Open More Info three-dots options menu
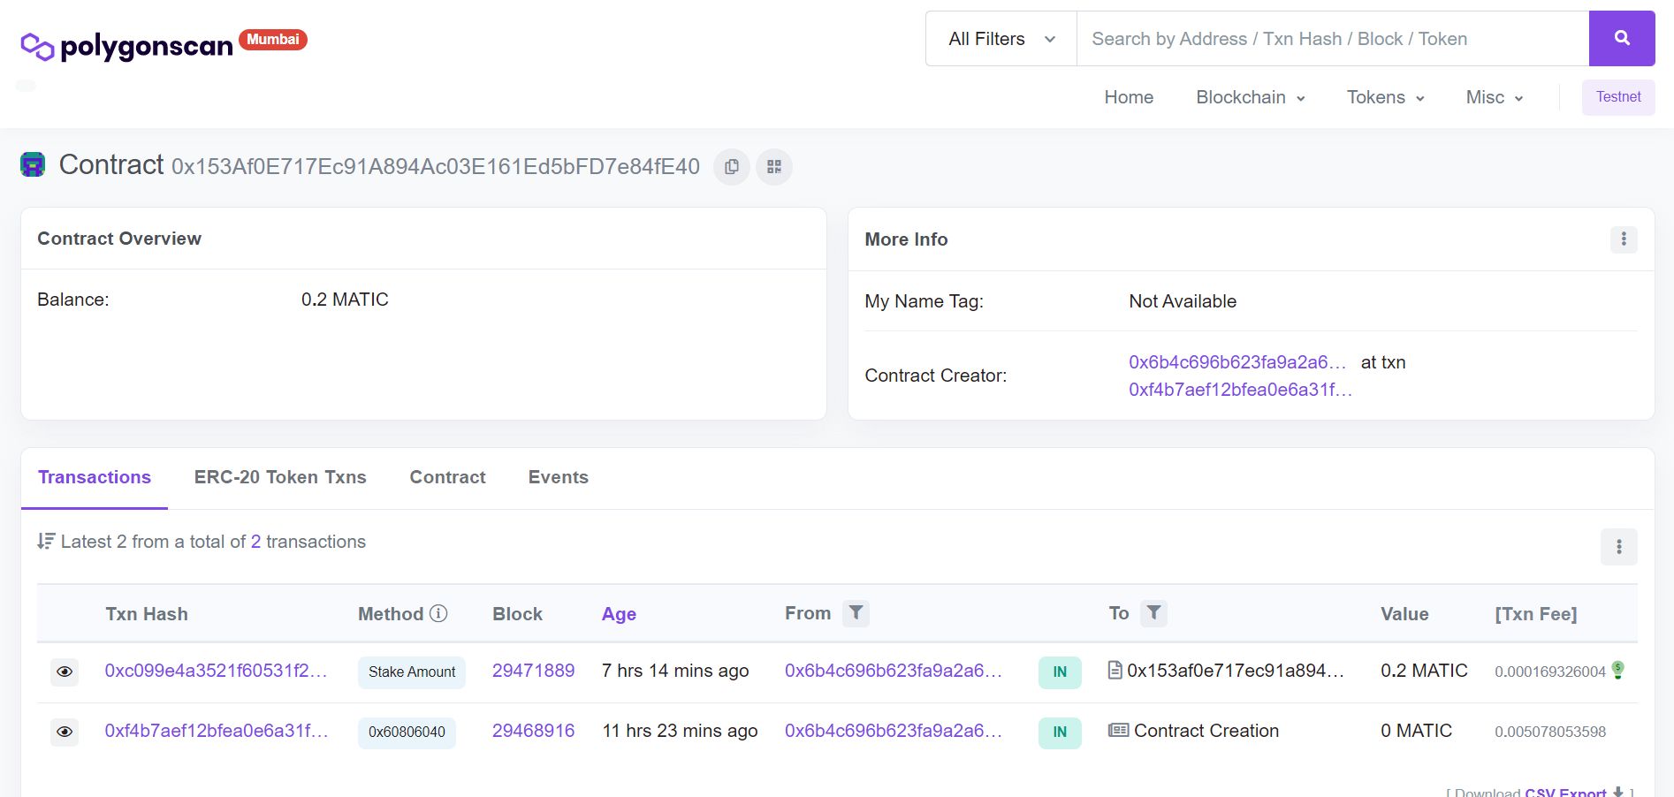1674x797 pixels. coord(1624,239)
